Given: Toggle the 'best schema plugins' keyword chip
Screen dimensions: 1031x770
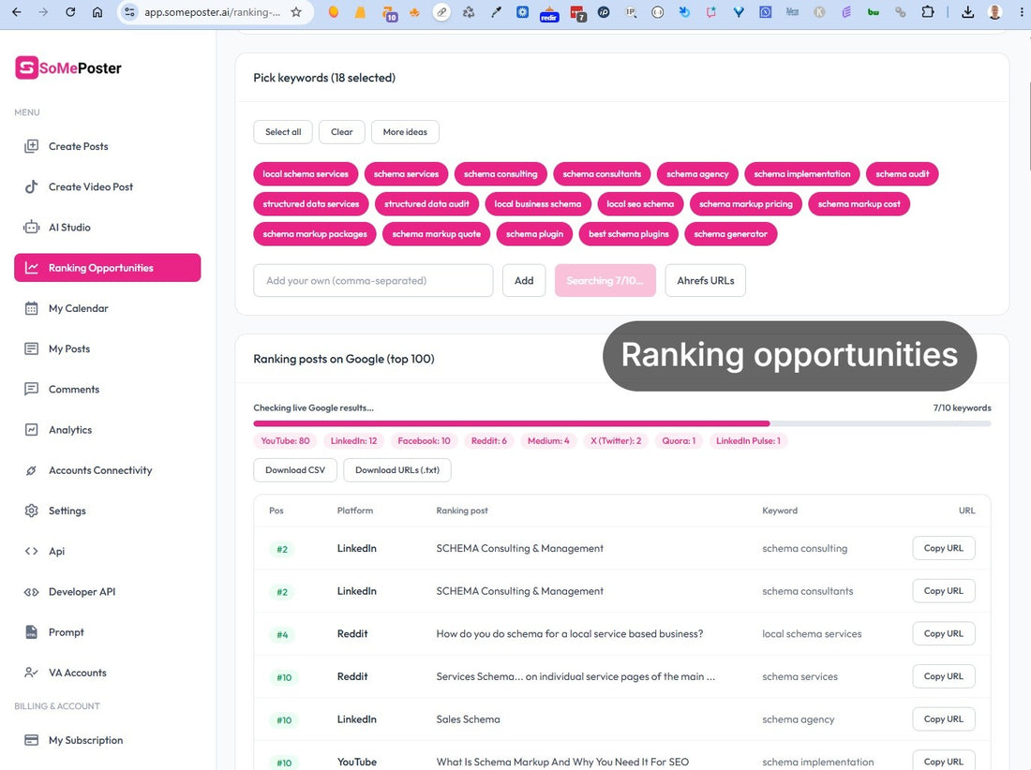Looking at the screenshot, I should 629,234.
